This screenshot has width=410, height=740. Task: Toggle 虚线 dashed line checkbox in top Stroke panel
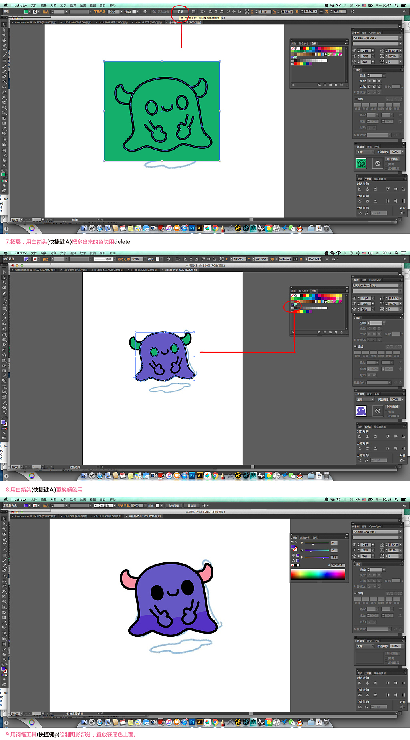tap(356, 99)
